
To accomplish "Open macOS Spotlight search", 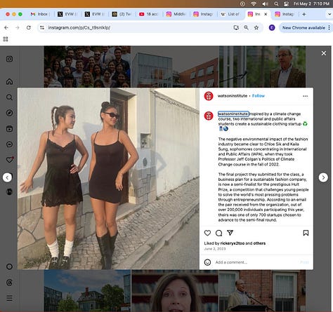I will 276,4.
